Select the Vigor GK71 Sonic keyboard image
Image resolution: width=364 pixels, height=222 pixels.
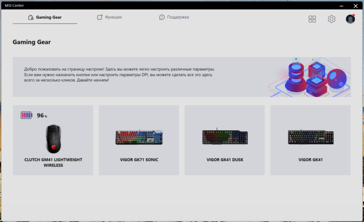click(139, 137)
